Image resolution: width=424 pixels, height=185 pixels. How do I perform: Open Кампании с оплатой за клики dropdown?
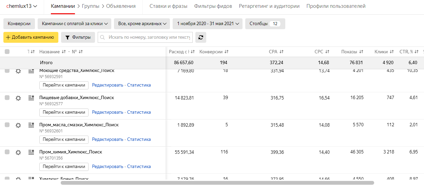pos(75,24)
